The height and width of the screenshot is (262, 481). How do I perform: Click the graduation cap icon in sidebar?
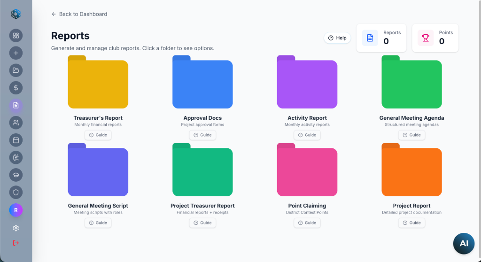[x=16, y=175]
